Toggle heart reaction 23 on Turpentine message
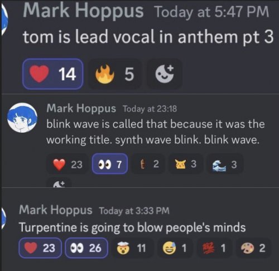Viewport: 279px width, 271px height. pyautogui.click(x=40, y=248)
